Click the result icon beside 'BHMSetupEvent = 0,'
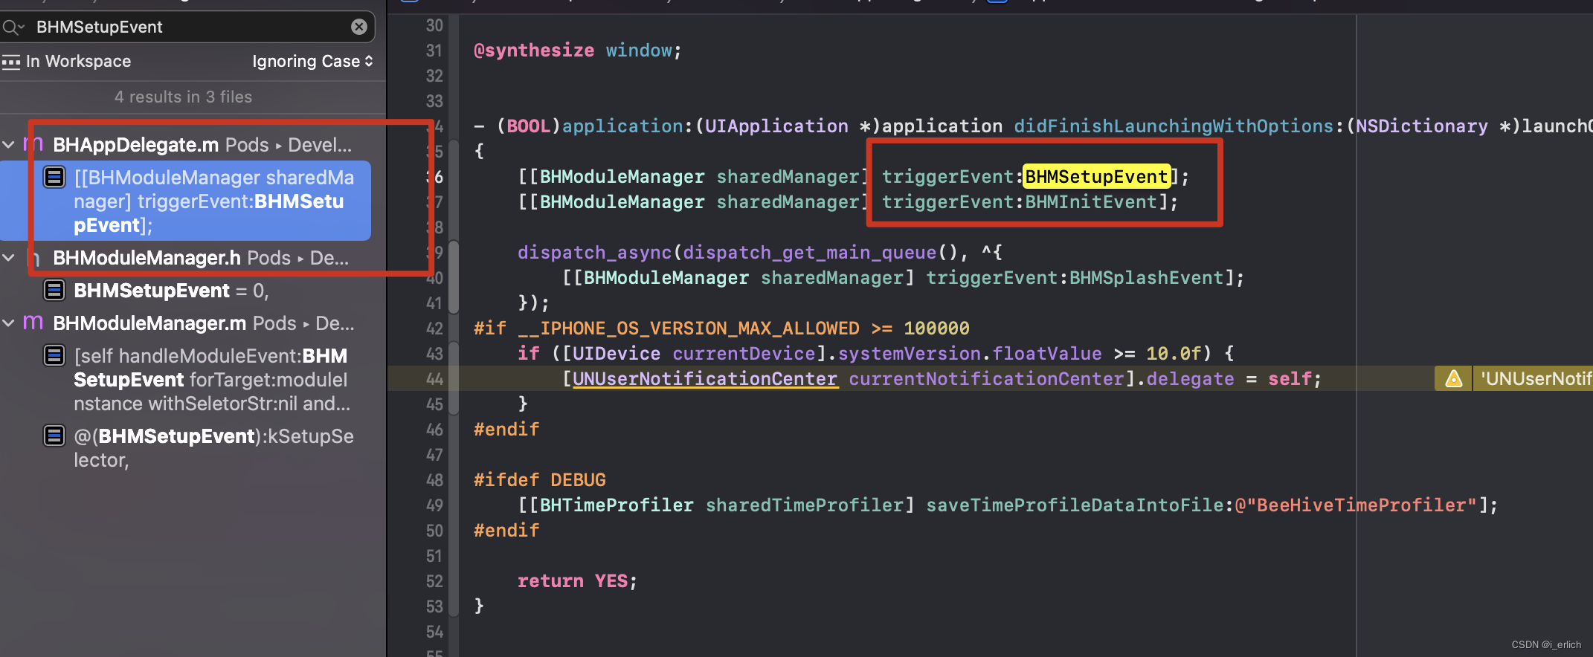The height and width of the screenshot is (657, 1593). 54,290
